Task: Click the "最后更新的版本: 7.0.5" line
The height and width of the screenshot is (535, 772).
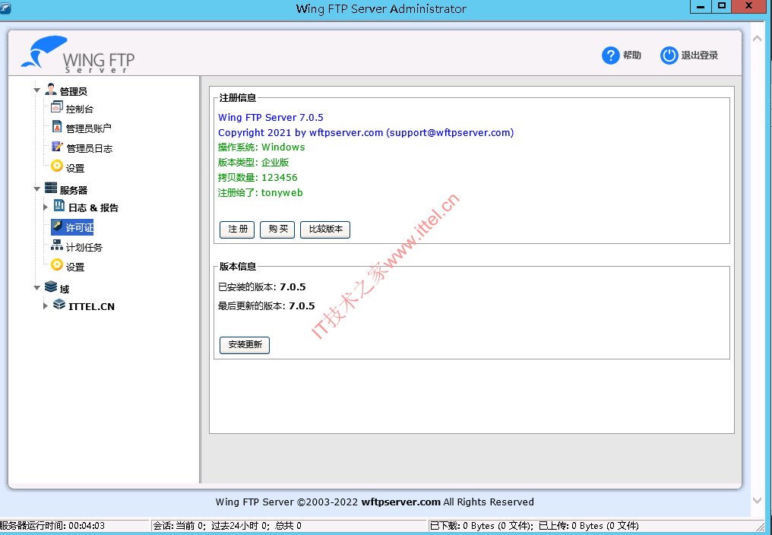Action: click(x=267, y=306)
